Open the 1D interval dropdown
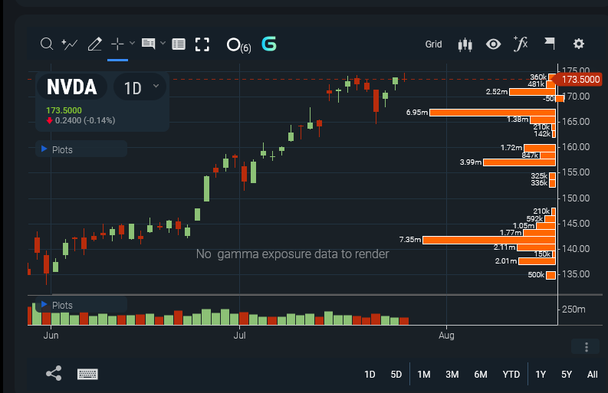Image resolution: width=608 pixels, height=393 pixels. [140, 87]
